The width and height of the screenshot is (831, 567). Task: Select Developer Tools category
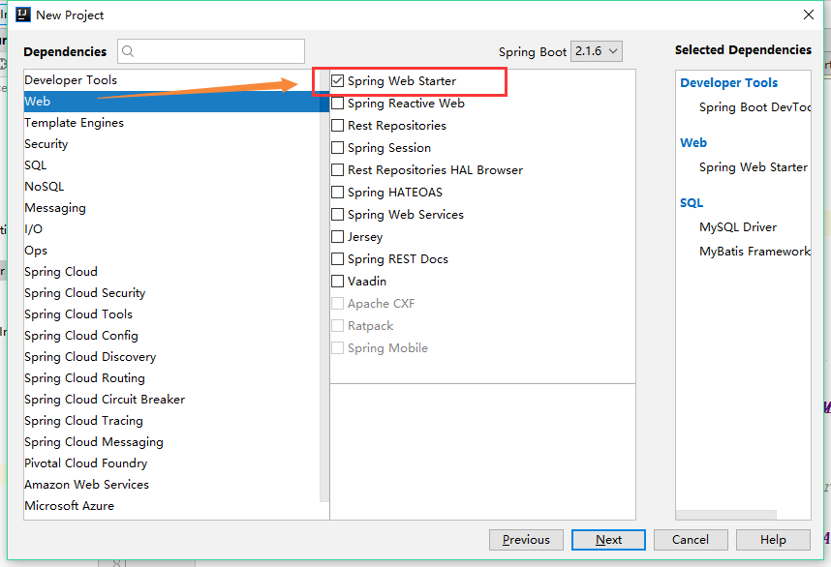click(171, 80)
